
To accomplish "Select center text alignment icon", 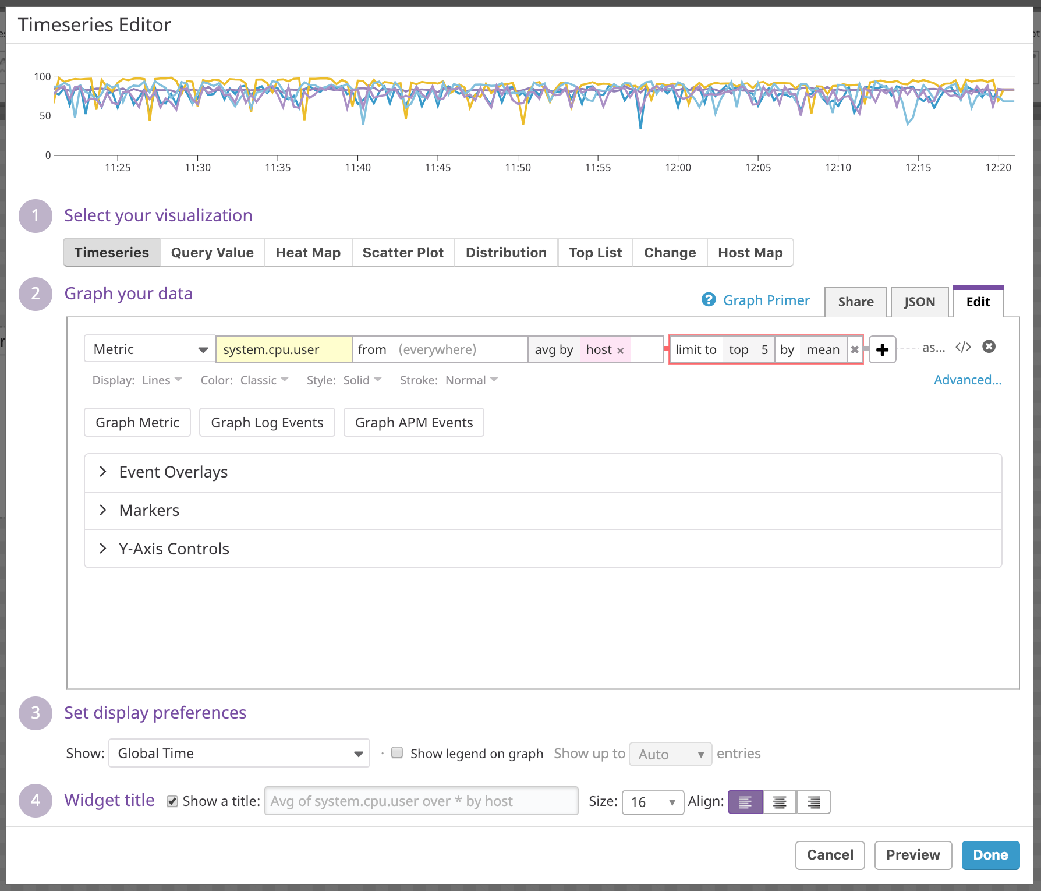I will pos(780,802).
